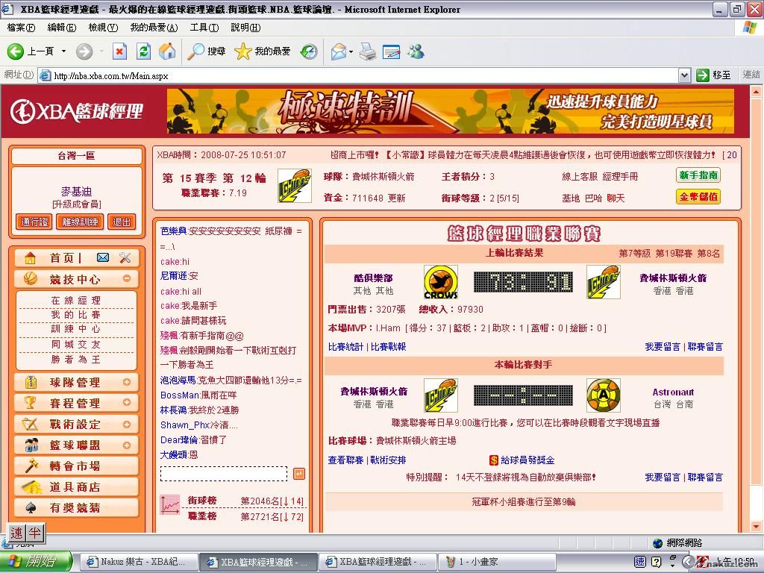This screenshot has height=573, width=764.
Task: Click the chat message input field
Action: pyautogui.click(x=224, y=474)
